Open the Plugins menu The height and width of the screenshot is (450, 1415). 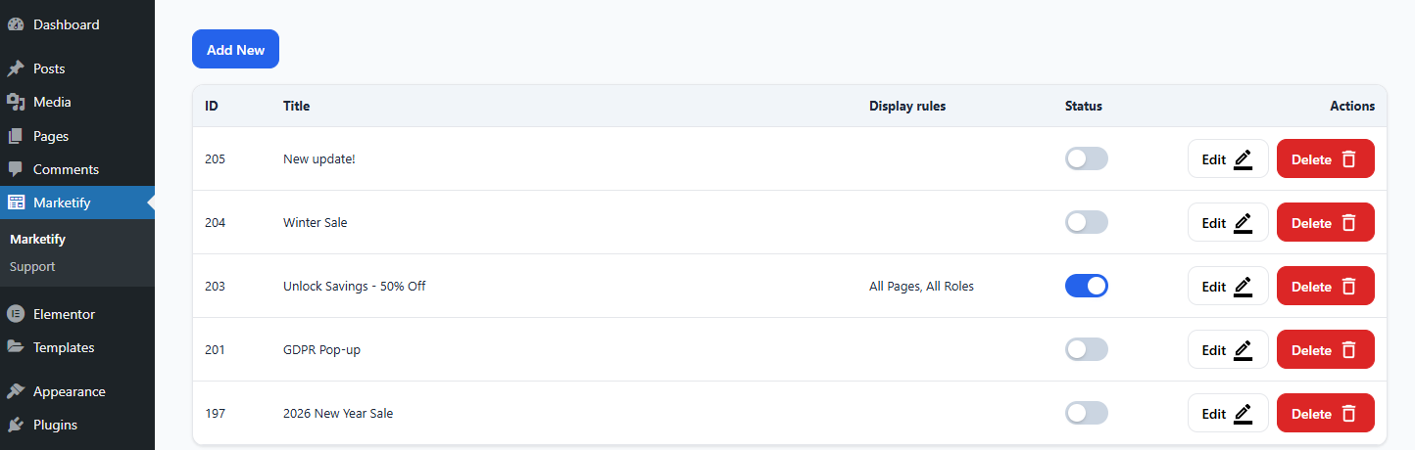click(x=77, y=425)
